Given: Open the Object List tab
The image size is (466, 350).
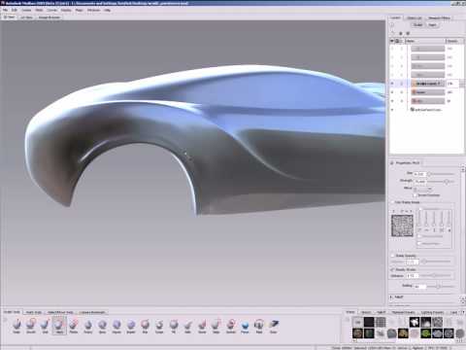Looking at the screenshot, I should (414, 18).
